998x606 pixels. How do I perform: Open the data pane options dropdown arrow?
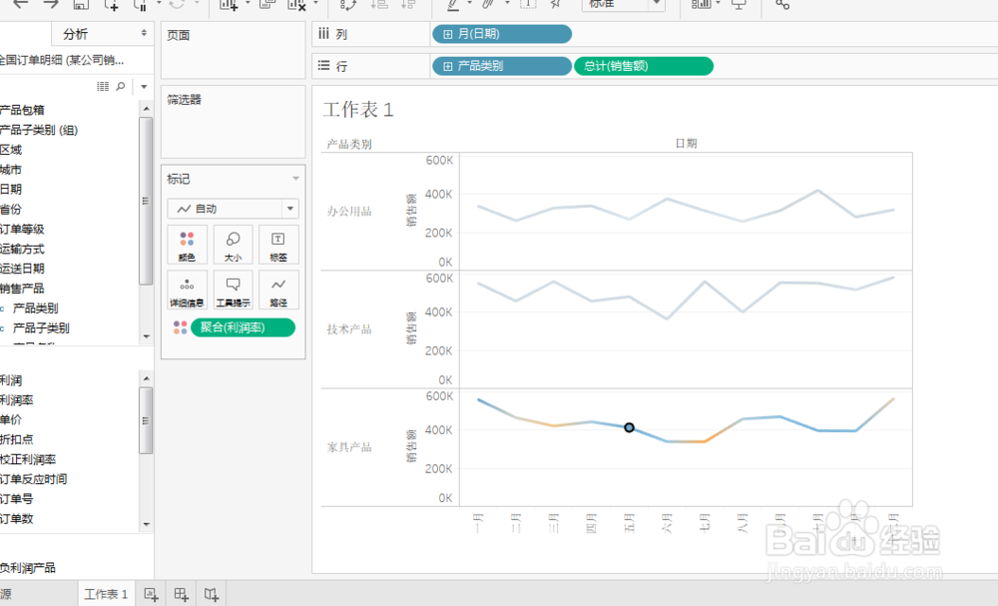144,86
